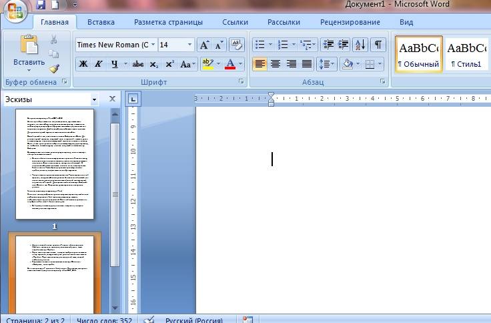Apply red font color
This screenshot has width=491, height=323.
[x=230, y=64]
